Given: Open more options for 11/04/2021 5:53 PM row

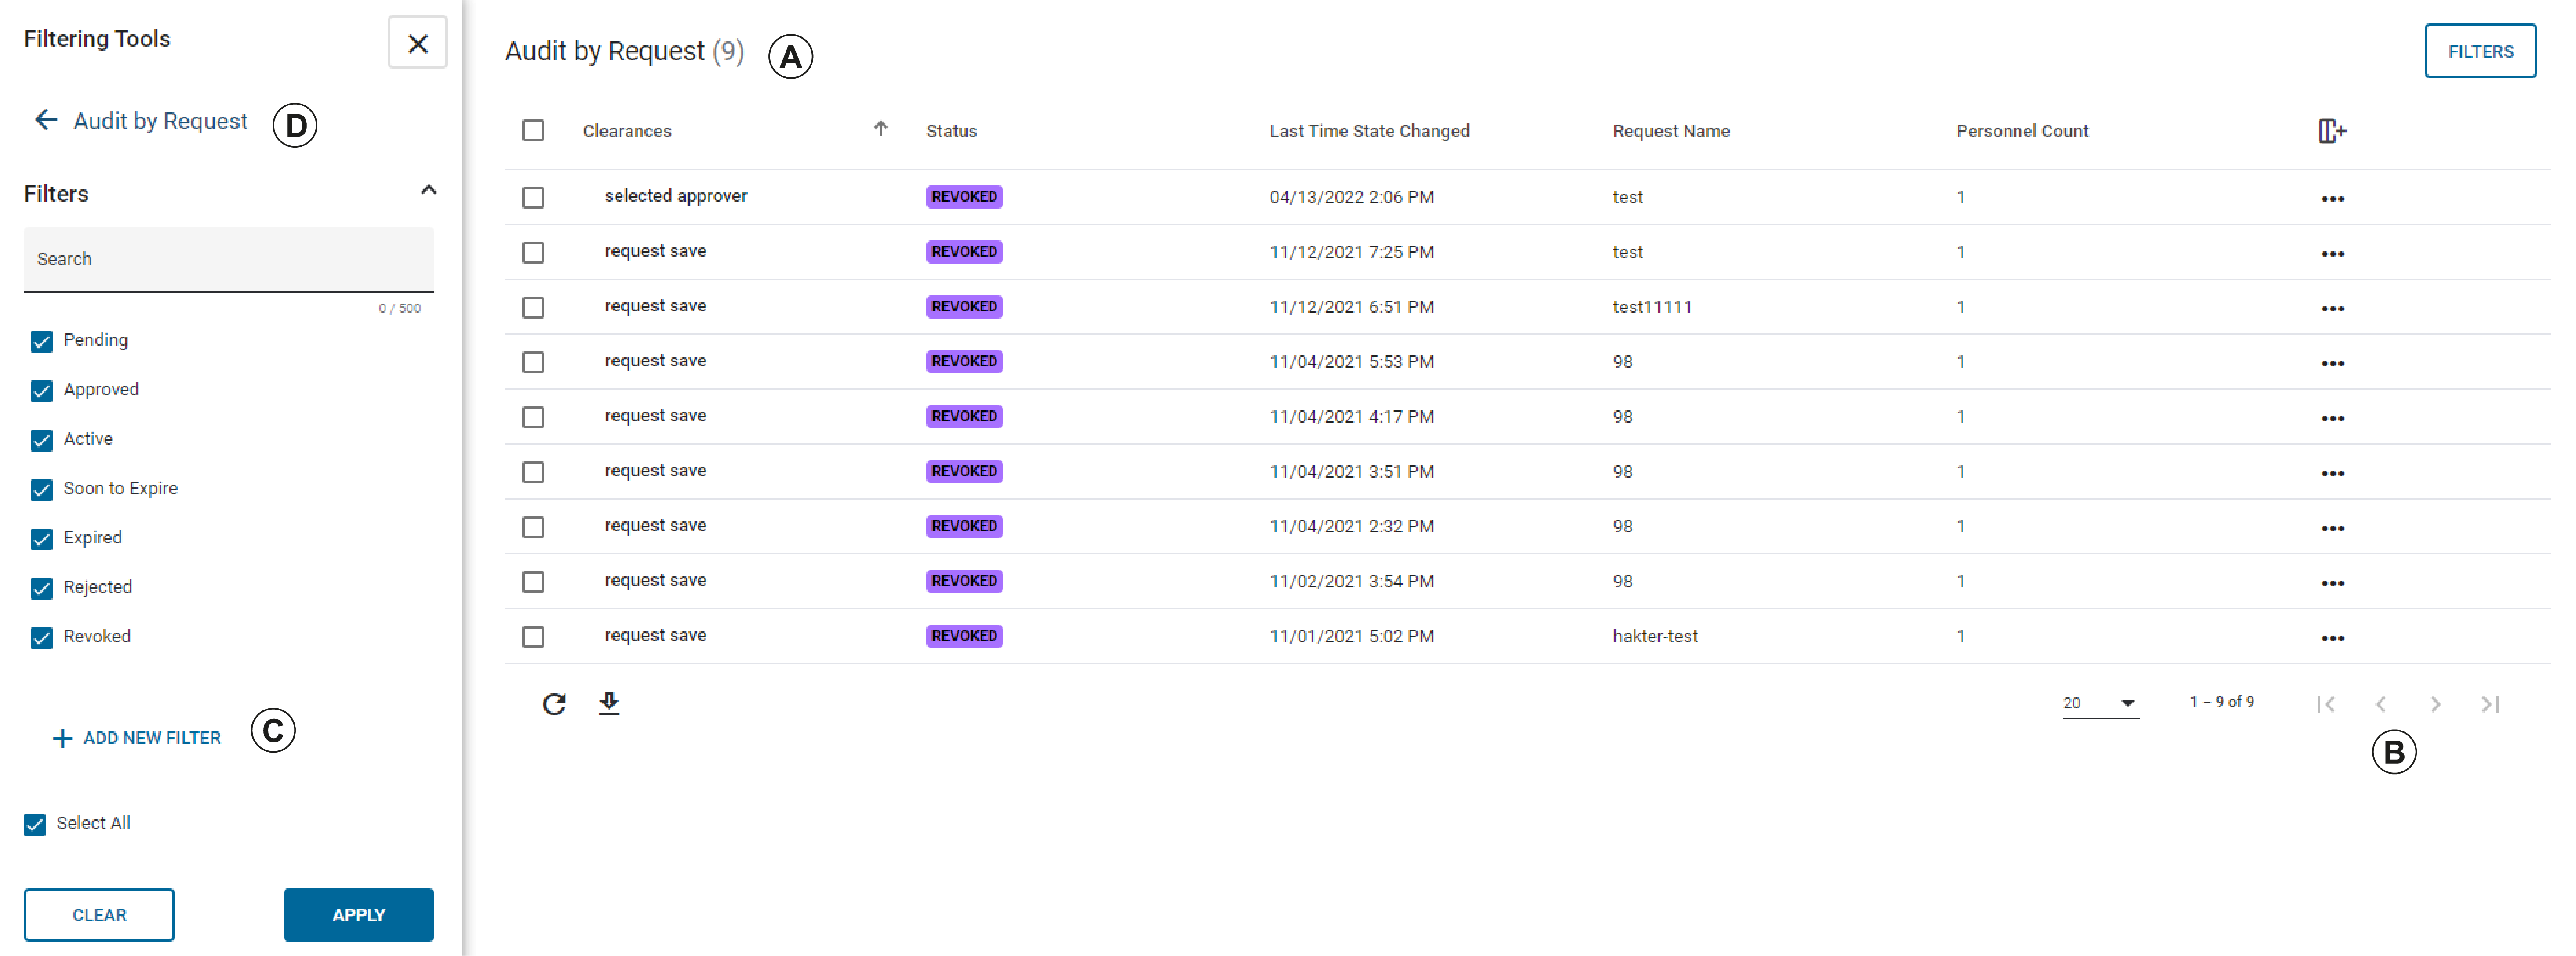Looking at the screenshot, I should 2332,364.
